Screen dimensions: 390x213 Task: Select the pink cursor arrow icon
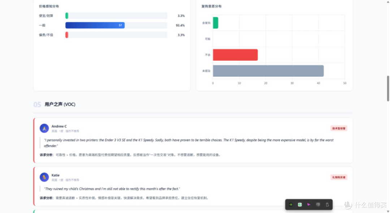click(309, 205)
